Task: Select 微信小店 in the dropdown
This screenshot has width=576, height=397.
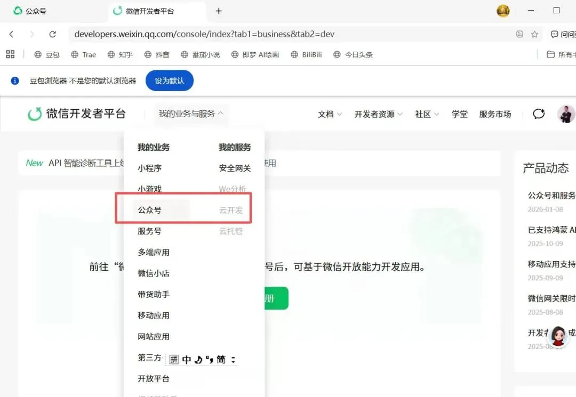Action: click(x=154, y=273)
